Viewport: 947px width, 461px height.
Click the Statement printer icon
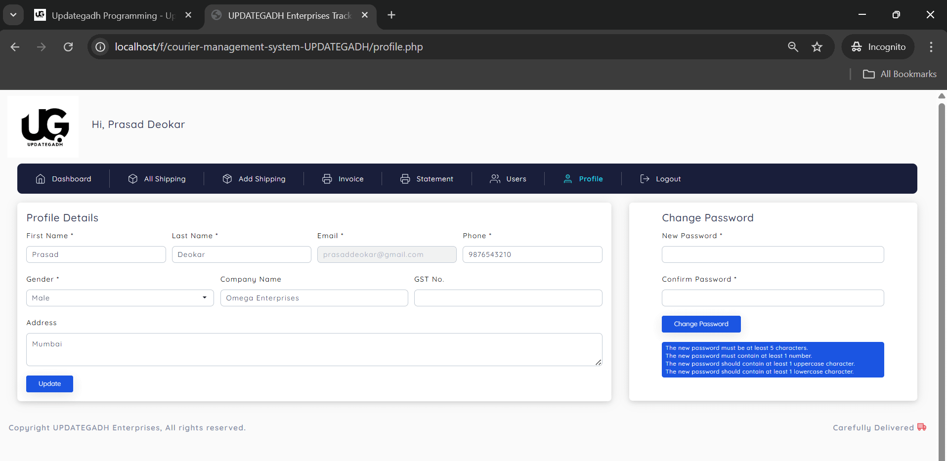click(405, 179)
